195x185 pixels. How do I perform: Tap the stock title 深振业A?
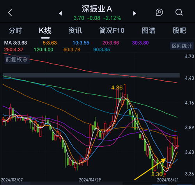97,9
